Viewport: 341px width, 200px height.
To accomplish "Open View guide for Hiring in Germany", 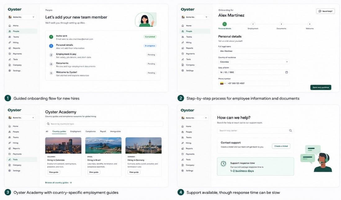I will [134, 172].
